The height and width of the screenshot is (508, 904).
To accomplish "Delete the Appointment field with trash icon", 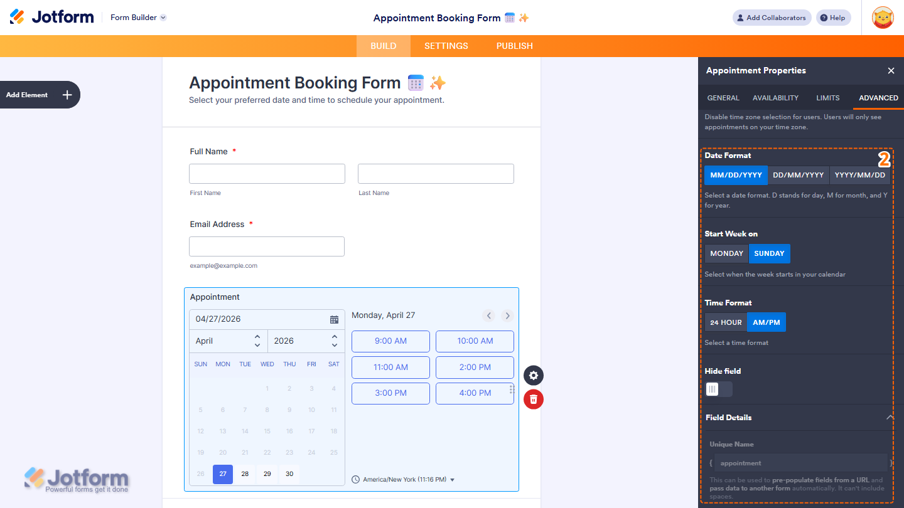I will [533, 399].
